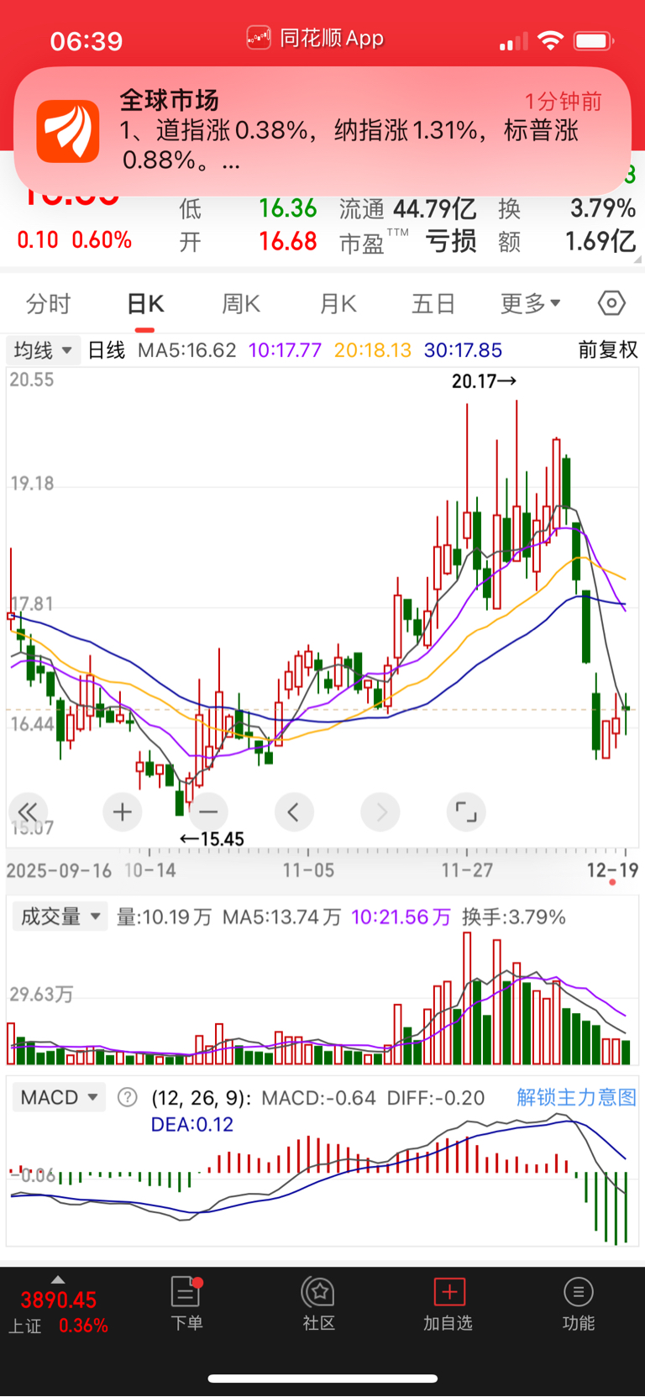Change the 前复权 adjustment mode
Viewport: 645px width, 1397px height.
click(608, 349)
